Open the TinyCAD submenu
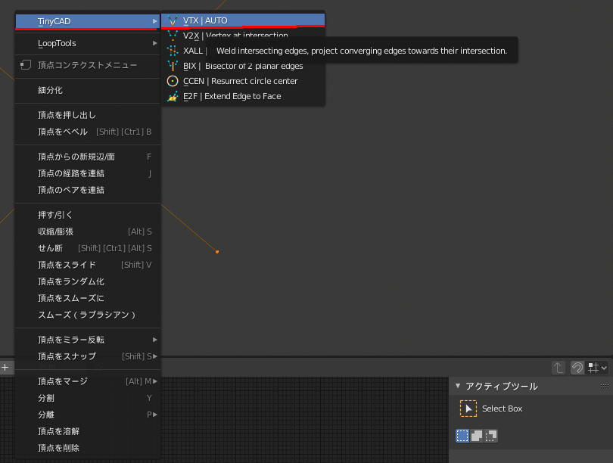Image resolution: width=613 pixels, height=463 pixels. (88, 21)
